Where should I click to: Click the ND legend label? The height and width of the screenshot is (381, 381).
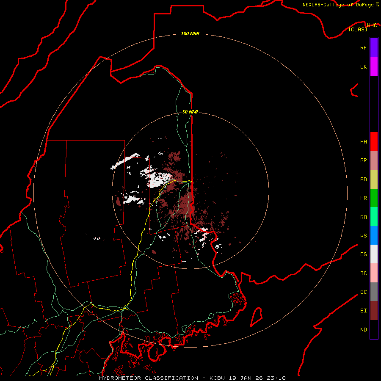point(363,330)
